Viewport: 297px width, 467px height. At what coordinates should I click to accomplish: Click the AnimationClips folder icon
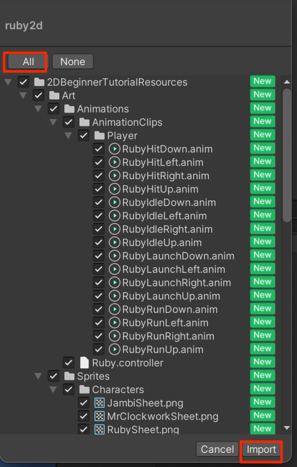click(x=85, y=122)
